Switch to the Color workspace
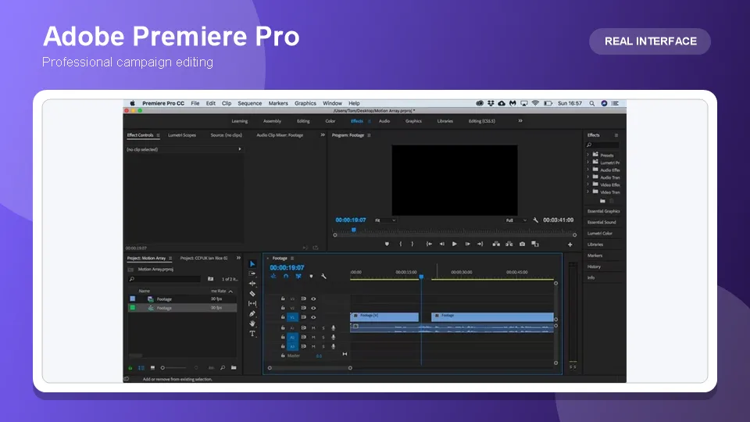Screen dimensions: 750x422 pos(330,121)
